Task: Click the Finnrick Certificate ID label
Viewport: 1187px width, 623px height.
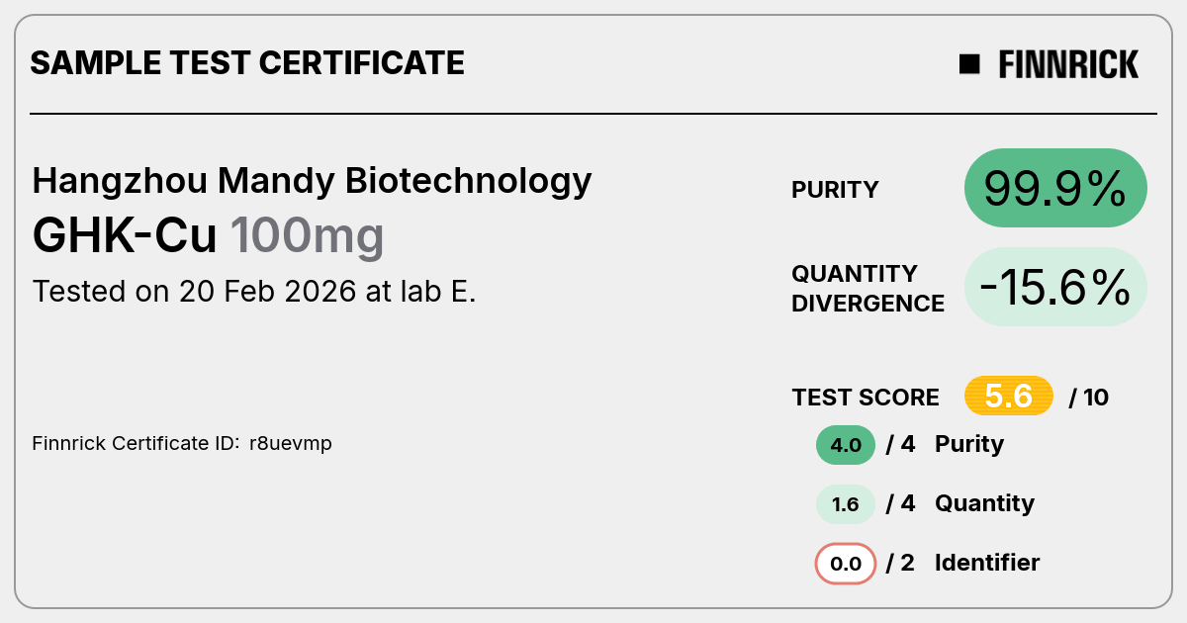Action: (x=137, y=443)
